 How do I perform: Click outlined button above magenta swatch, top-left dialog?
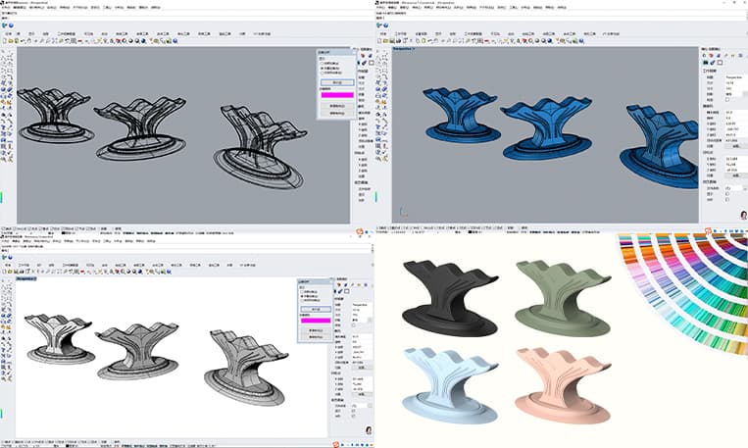coord(337,82)
